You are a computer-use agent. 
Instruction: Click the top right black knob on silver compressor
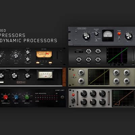point(103,93)
